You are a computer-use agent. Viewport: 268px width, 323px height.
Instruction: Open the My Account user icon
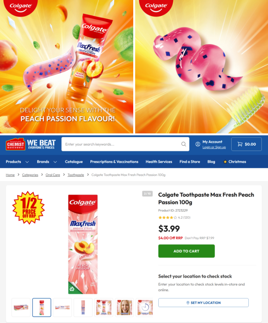point(198,144)
